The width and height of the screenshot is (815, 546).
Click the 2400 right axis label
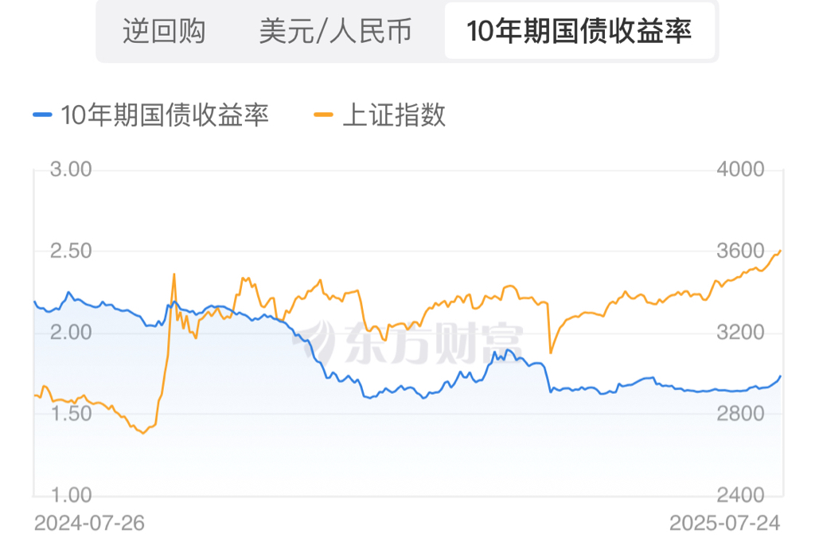pos(740,495)
